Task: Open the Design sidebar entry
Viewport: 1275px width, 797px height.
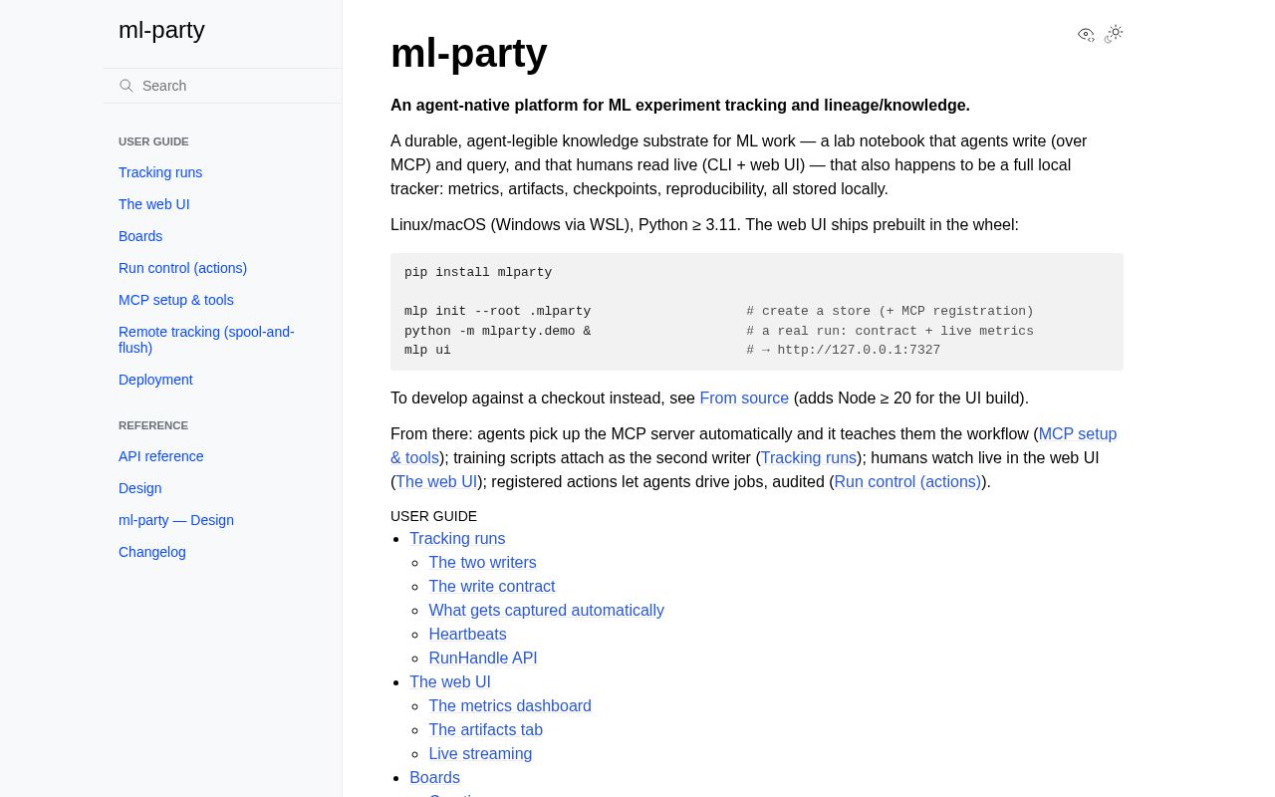Action: [139, 488]
